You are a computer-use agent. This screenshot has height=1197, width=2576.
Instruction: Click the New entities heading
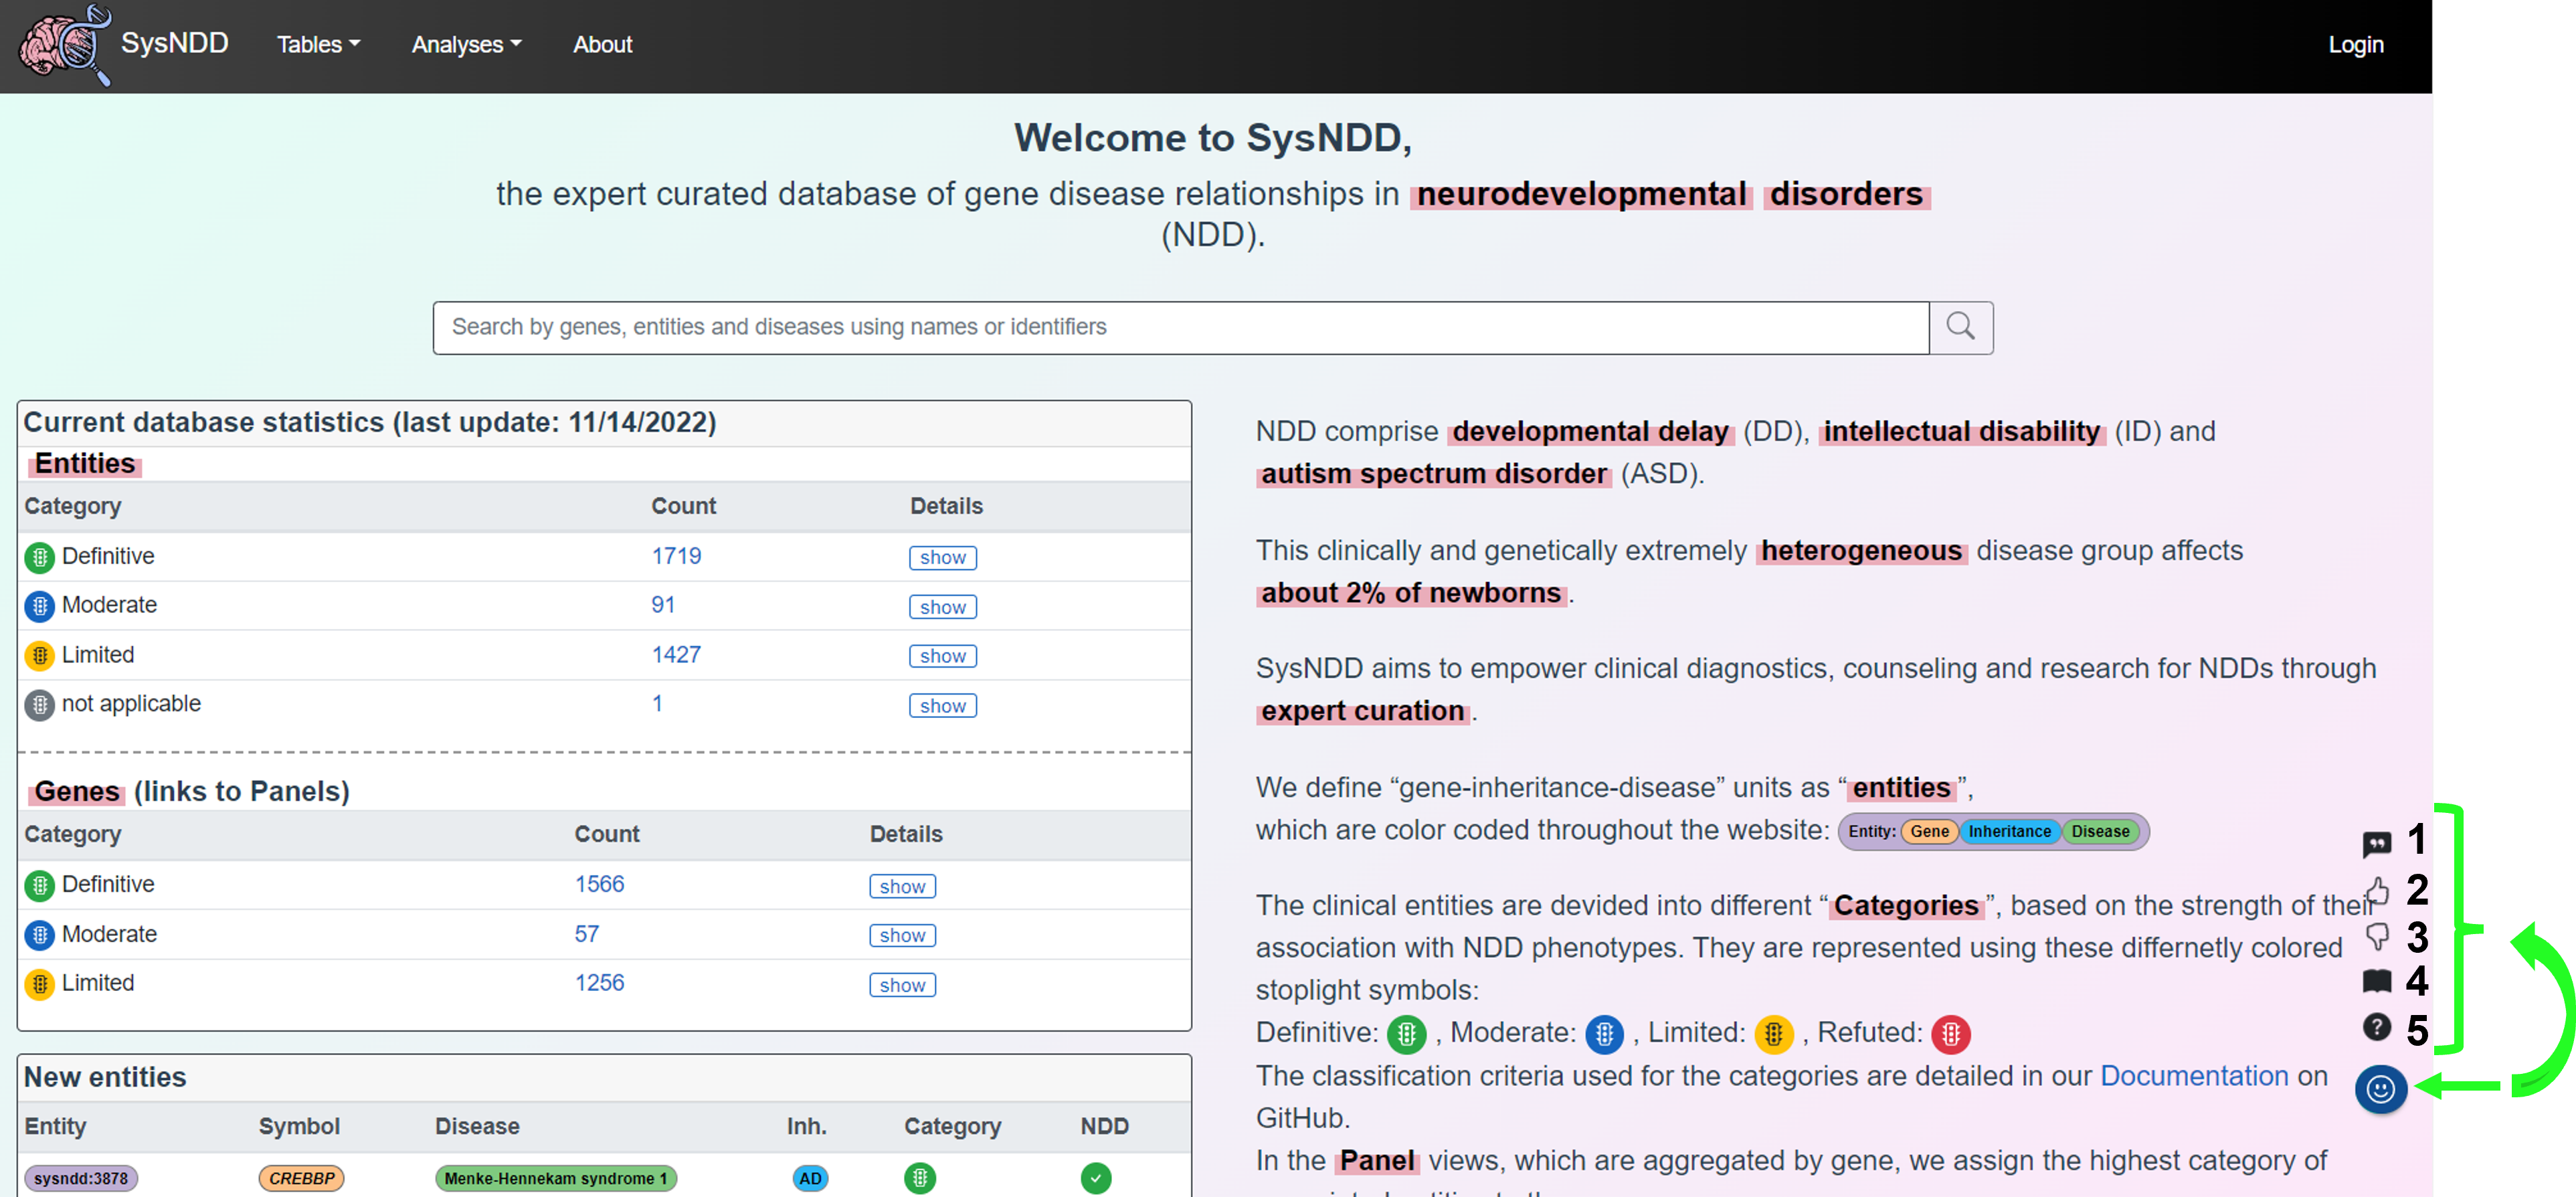click(105, 1077)
